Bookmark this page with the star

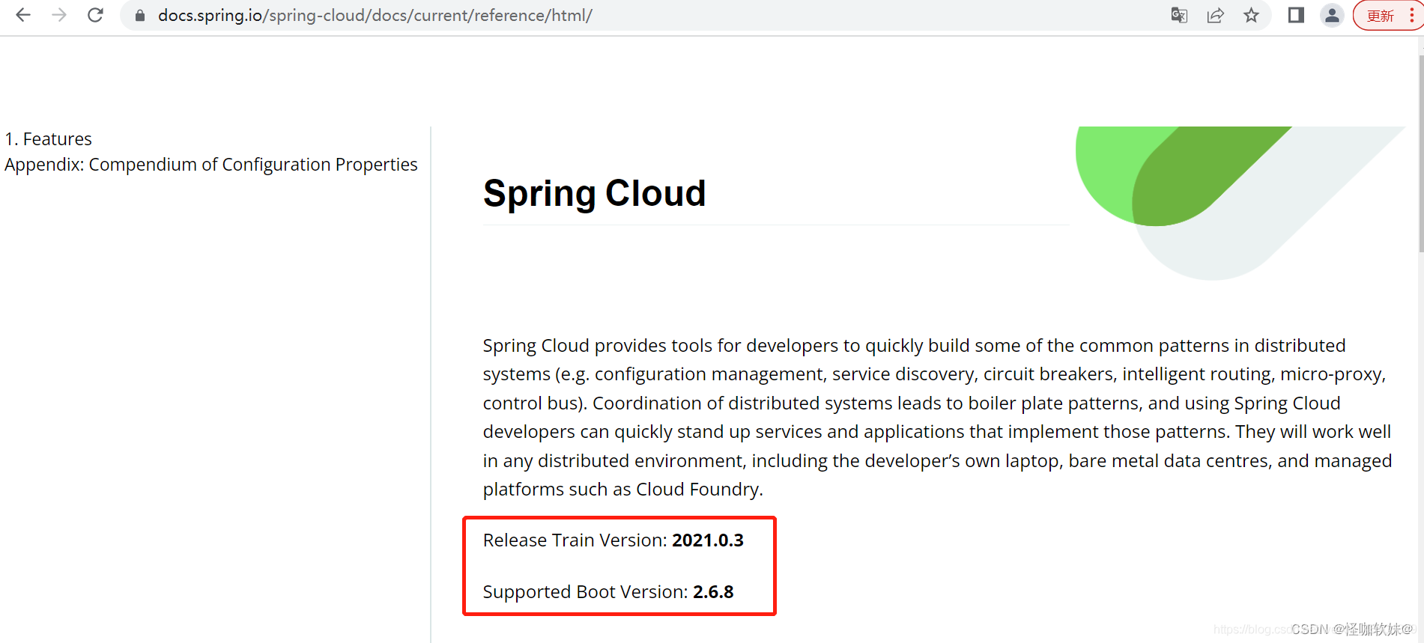click(x=1251, y=15)
